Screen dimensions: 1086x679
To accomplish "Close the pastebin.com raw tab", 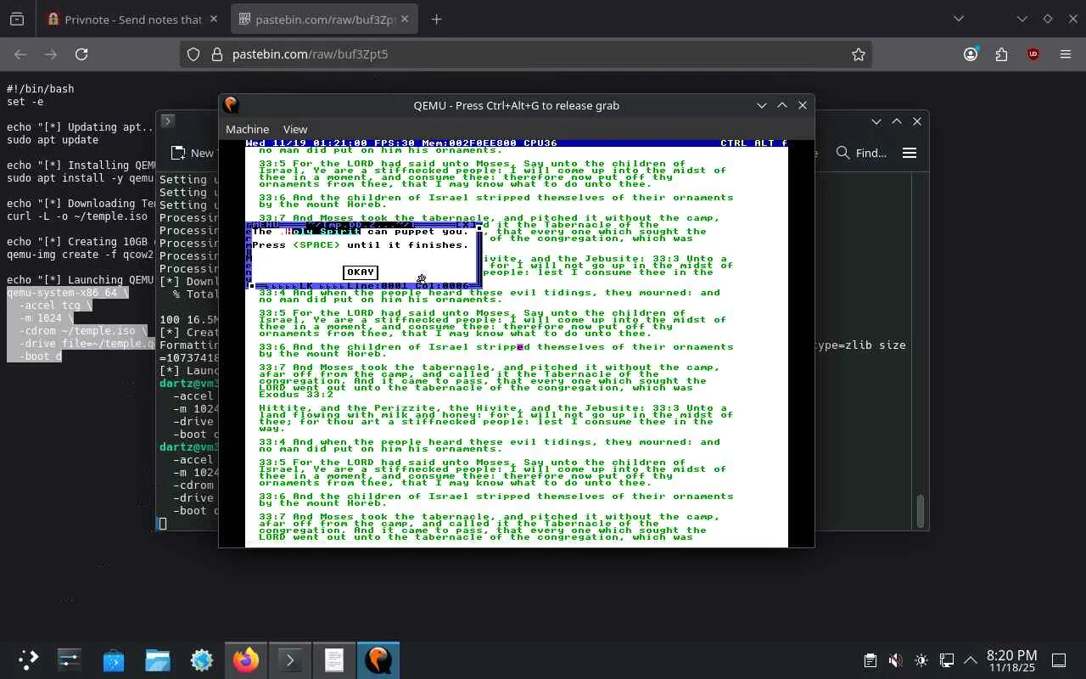I will point(406,19).
